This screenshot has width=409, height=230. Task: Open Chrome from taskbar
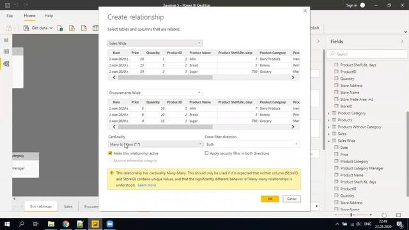[x=66, y=224]
